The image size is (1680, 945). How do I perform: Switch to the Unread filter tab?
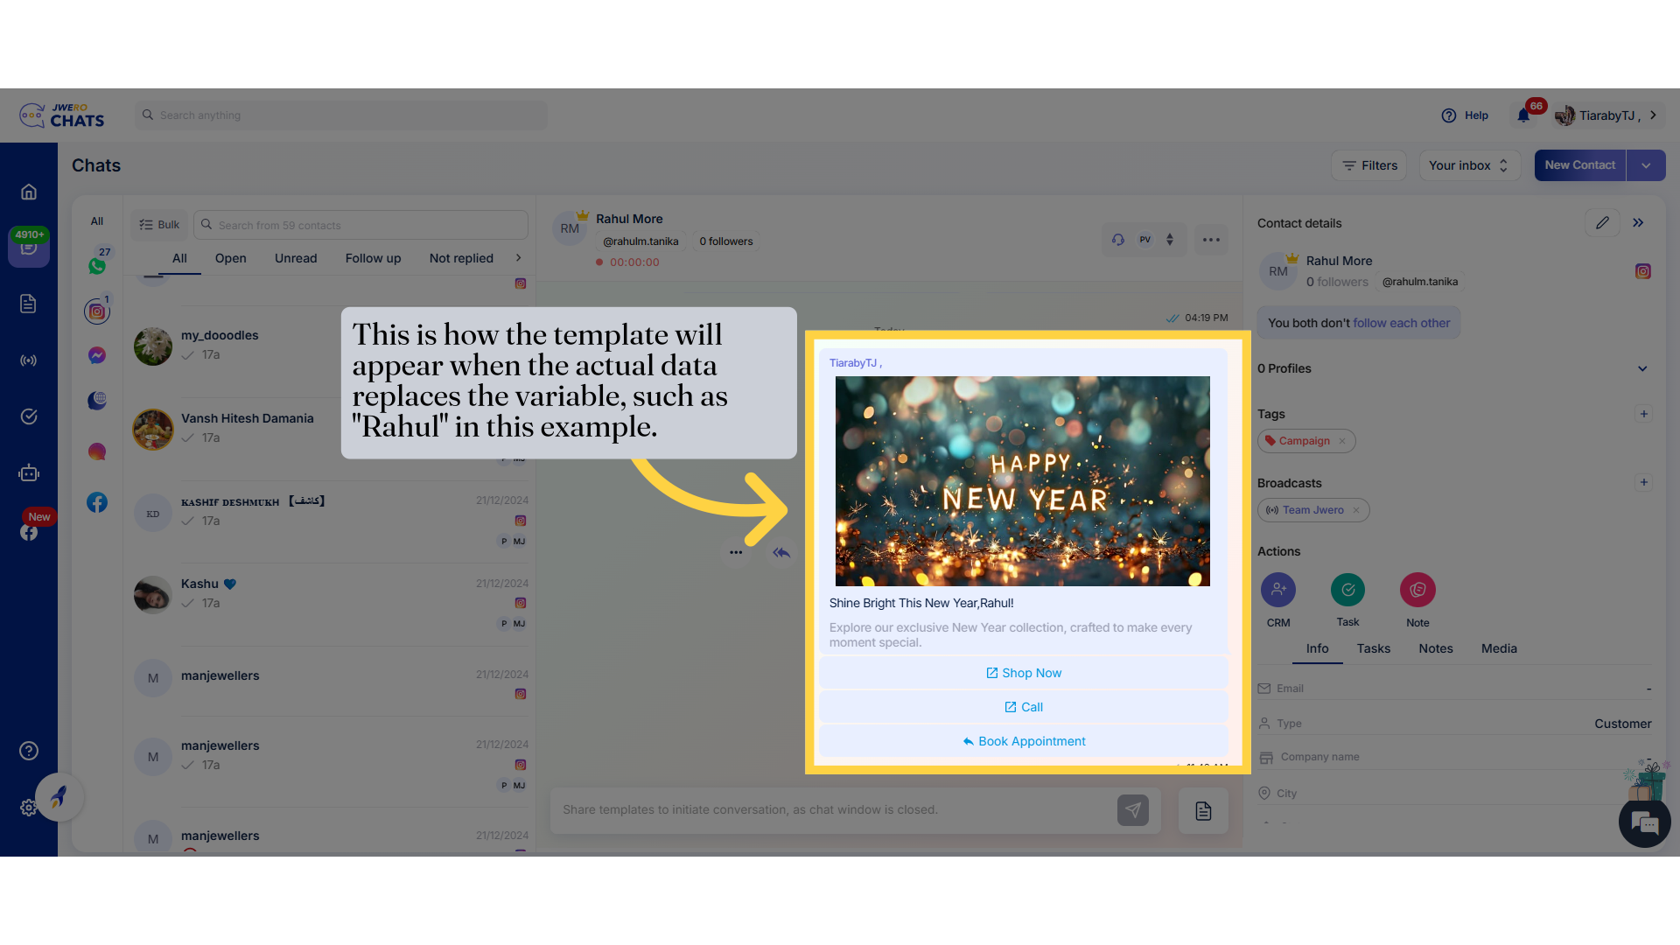point(296,258)
